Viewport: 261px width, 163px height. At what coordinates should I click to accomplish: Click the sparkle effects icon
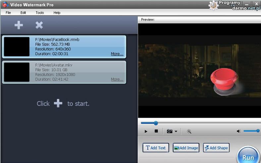coord(189,131)
